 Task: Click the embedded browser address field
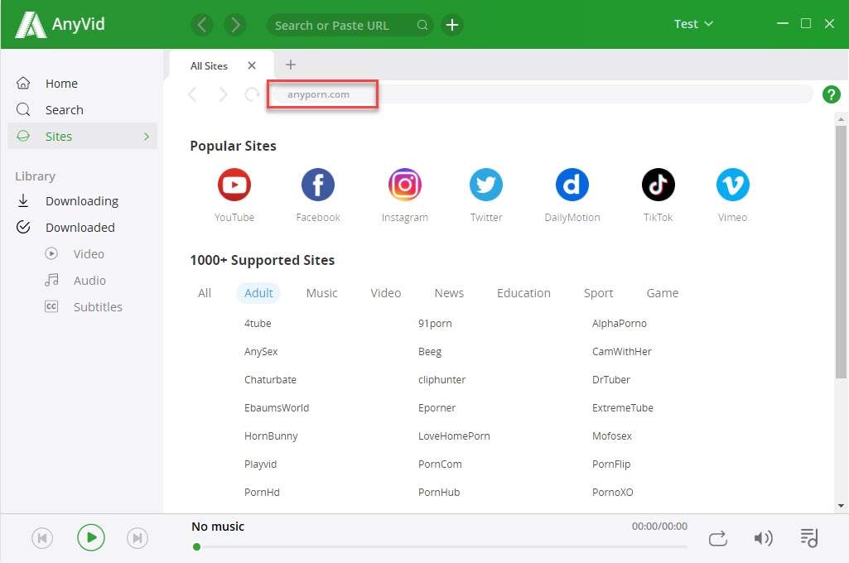click(x=542, y=94)
